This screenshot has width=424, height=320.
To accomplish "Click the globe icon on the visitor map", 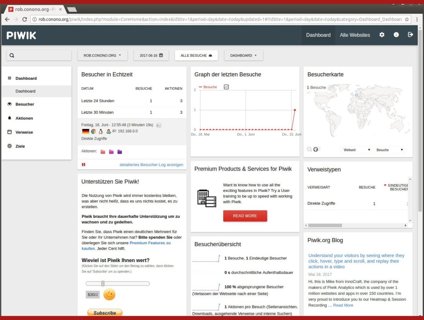I will (316, 149).
